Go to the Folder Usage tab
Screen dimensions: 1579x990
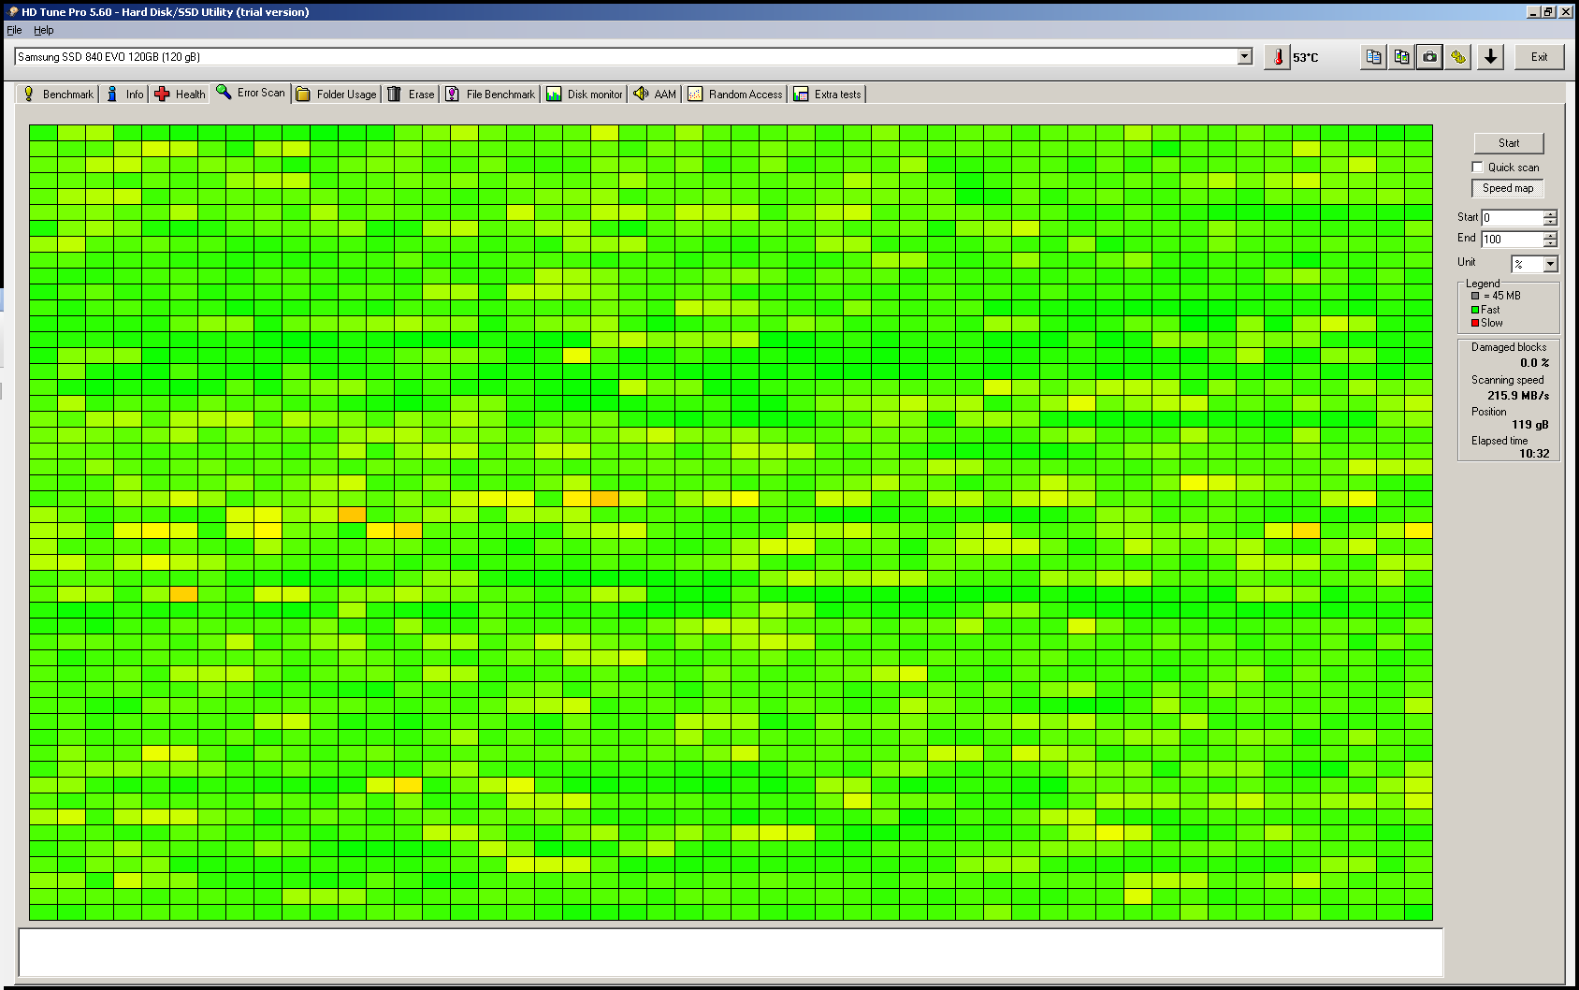(337, 94)
